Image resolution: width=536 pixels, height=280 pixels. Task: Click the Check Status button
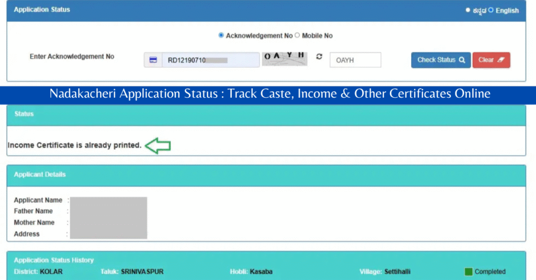coord(441,60)
